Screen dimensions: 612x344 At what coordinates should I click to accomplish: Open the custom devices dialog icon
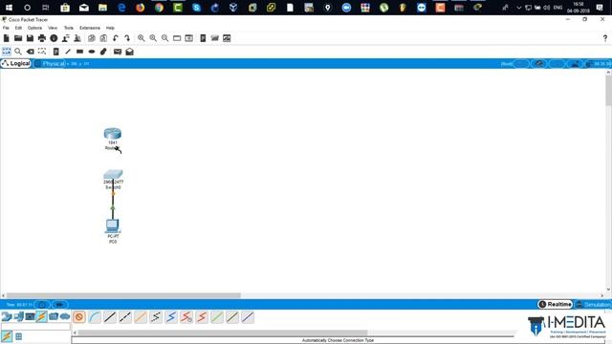click(189, 38)
